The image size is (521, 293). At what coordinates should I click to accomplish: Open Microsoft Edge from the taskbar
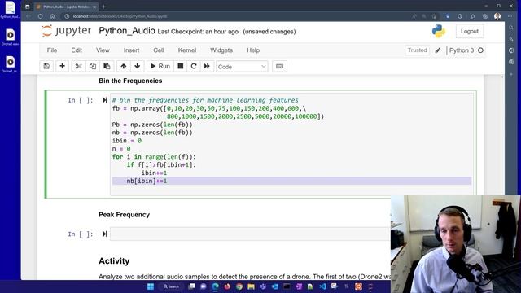(x=215, y=286)
